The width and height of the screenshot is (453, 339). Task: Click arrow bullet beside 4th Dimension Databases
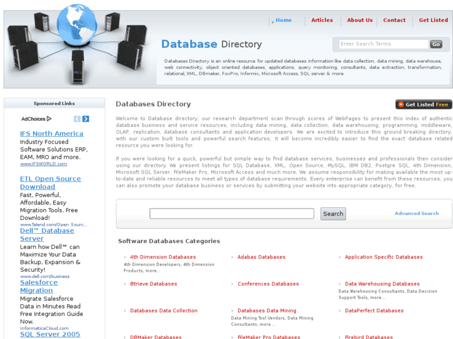125,257
